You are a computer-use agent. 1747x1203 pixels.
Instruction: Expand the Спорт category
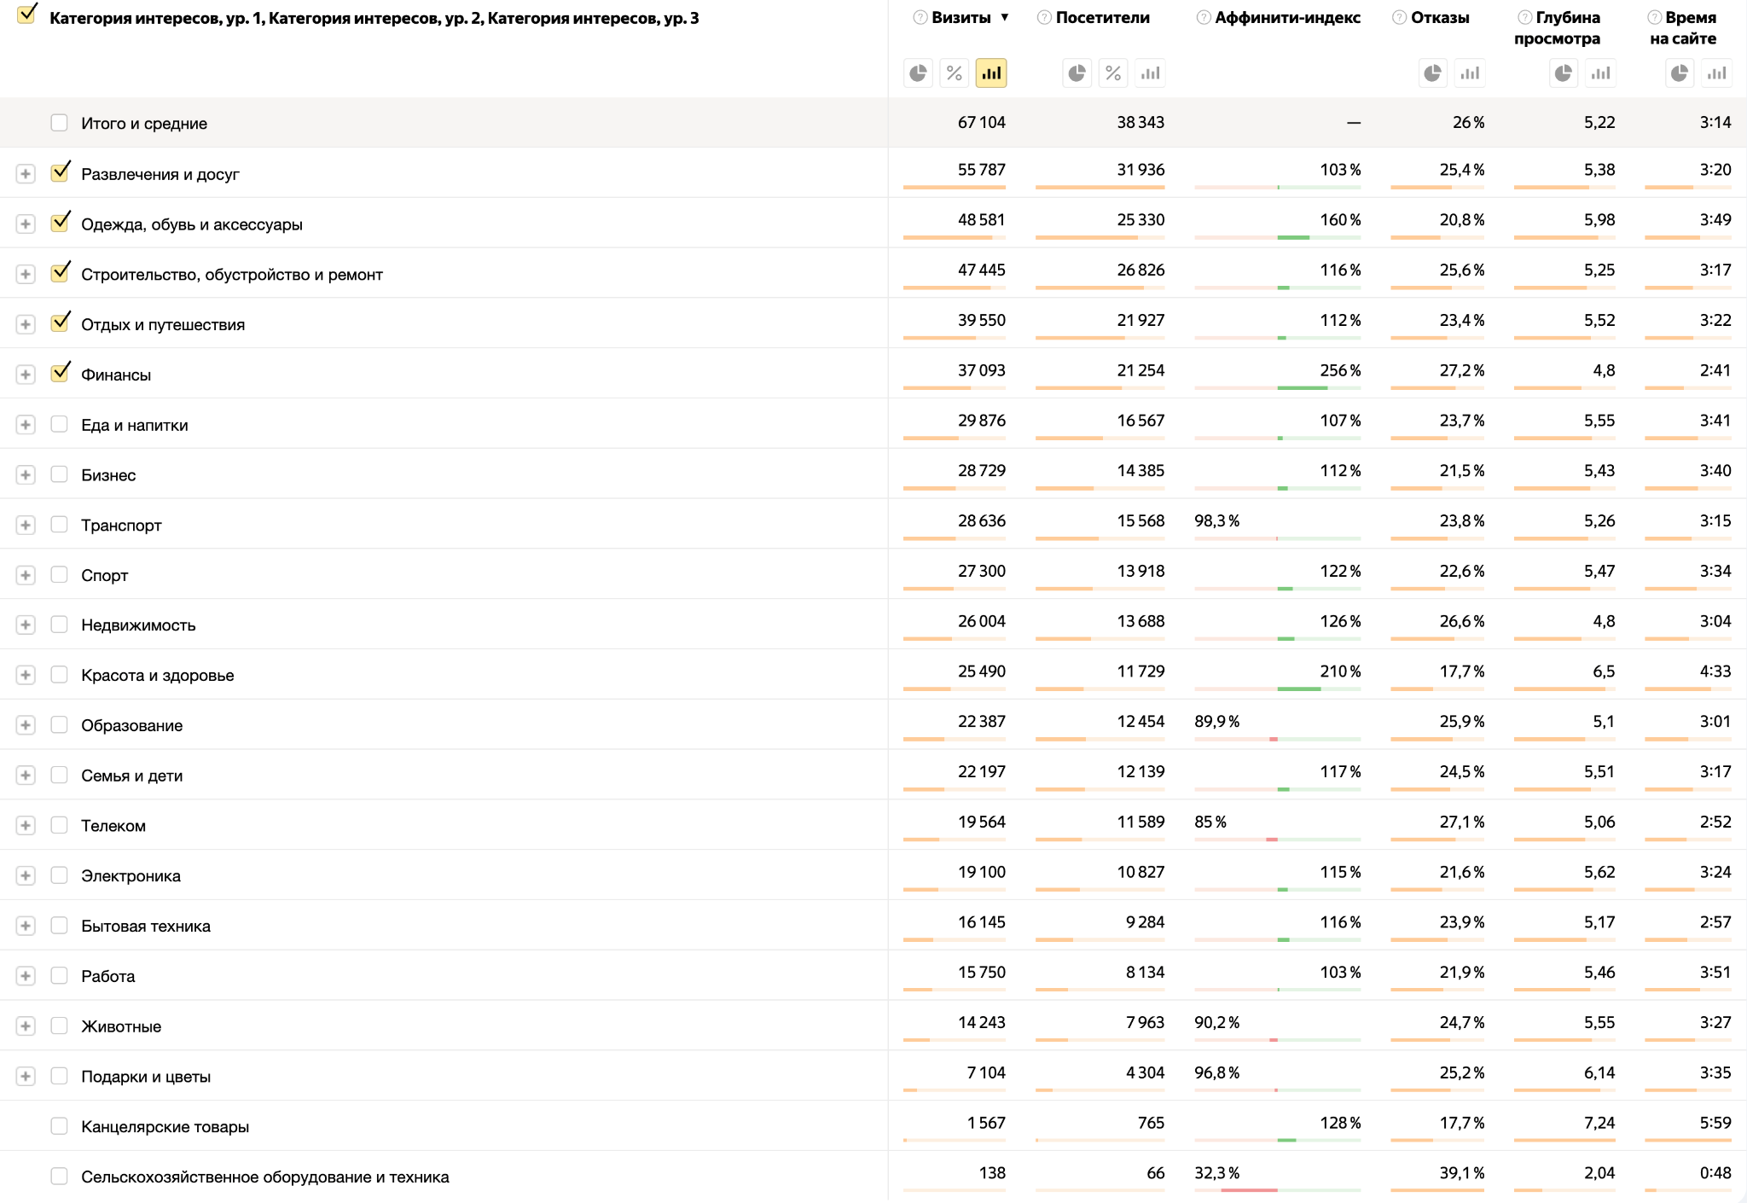(x=26, y=575)
